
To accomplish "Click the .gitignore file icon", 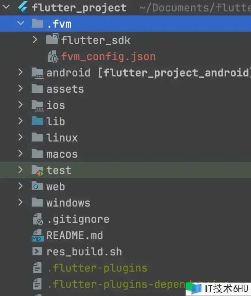I will coord(38,219).
